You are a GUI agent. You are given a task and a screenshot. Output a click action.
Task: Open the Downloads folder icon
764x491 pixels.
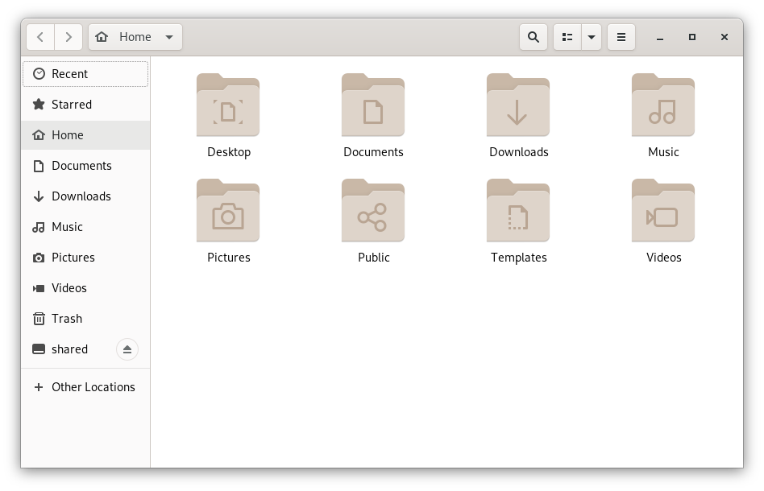518,105
